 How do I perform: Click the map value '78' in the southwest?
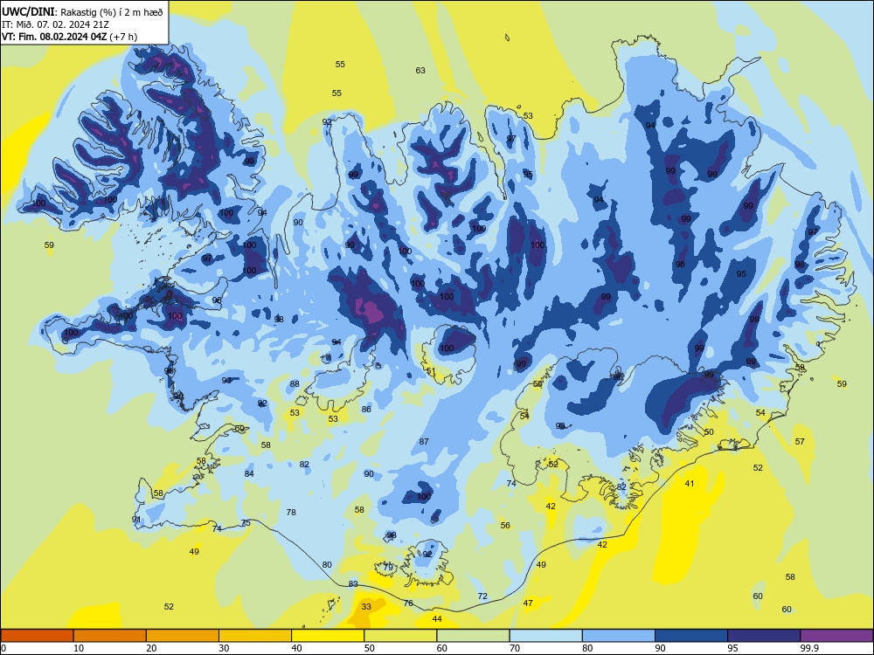tap(291, 512)
